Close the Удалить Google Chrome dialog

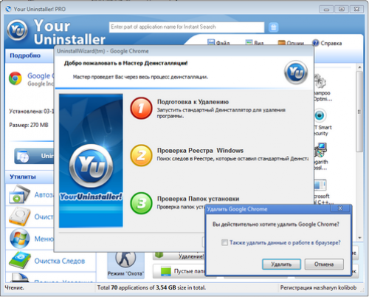pyautogui.click(x=340, y=208)
